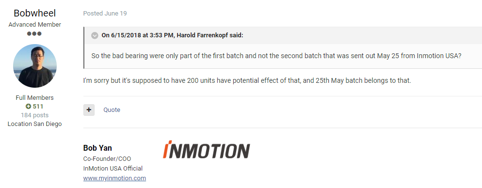The height and width of the screenshot is (188, 482).
Task: Click the Bobwheel username heading
Action: pos(35,13)
